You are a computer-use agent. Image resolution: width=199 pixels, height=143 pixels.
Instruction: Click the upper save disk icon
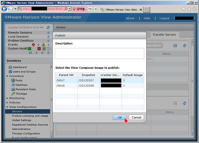point(175,45)
